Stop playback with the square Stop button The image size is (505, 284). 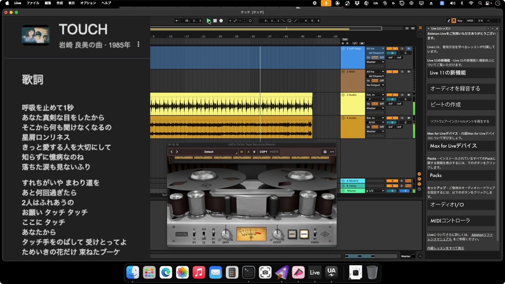click(x=215, y=21)
